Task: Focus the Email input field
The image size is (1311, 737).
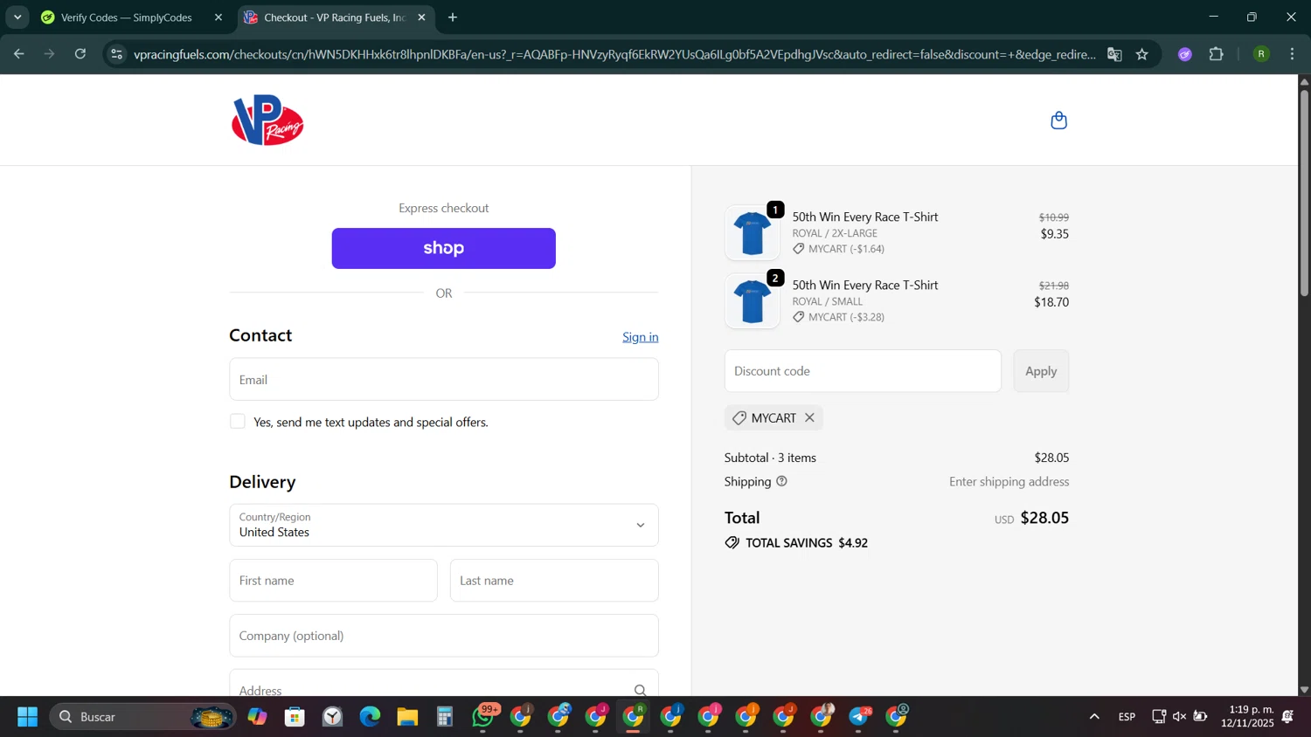Action: point(444,379)
